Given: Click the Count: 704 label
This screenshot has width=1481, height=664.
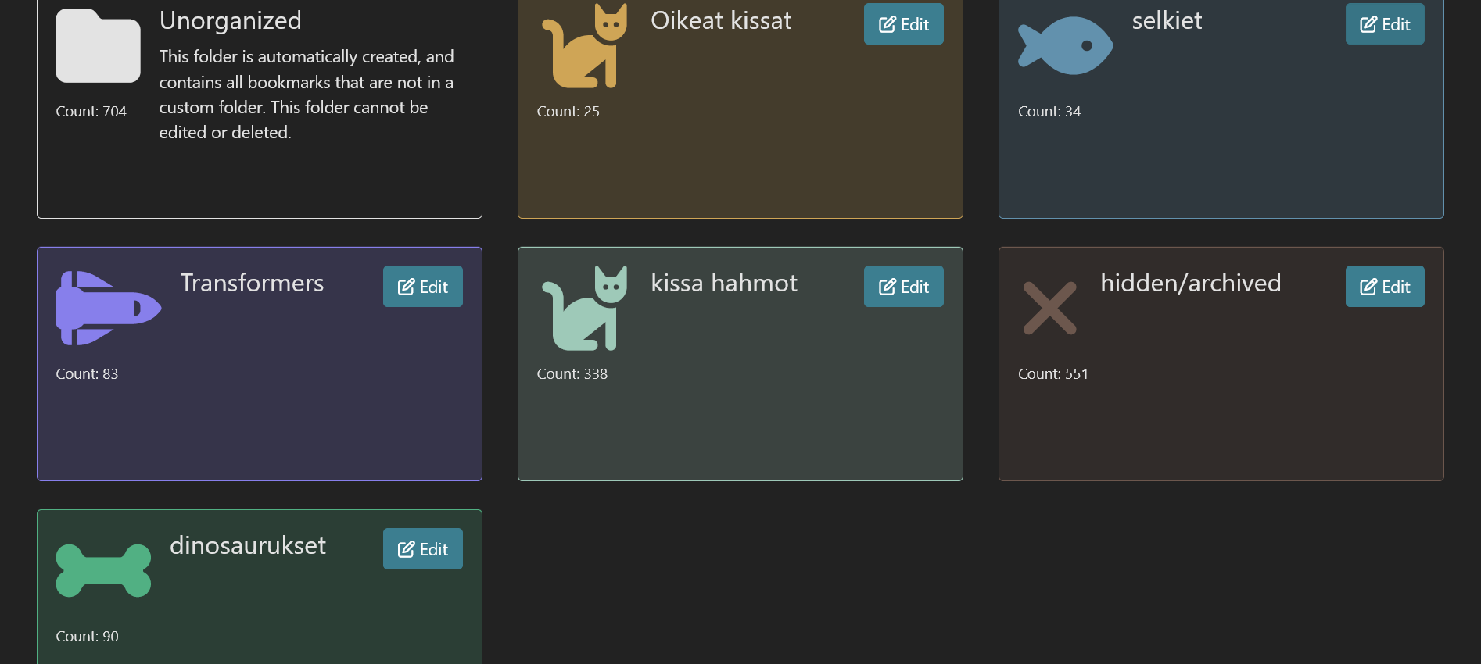Looking at the screenshot, I should [x=91, y=112].
